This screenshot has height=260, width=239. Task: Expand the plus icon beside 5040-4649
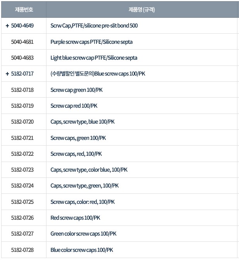click(x=7, y=26)
